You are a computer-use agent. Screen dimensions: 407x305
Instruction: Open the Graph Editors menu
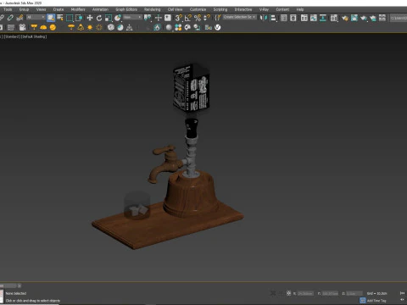[126, 9]
